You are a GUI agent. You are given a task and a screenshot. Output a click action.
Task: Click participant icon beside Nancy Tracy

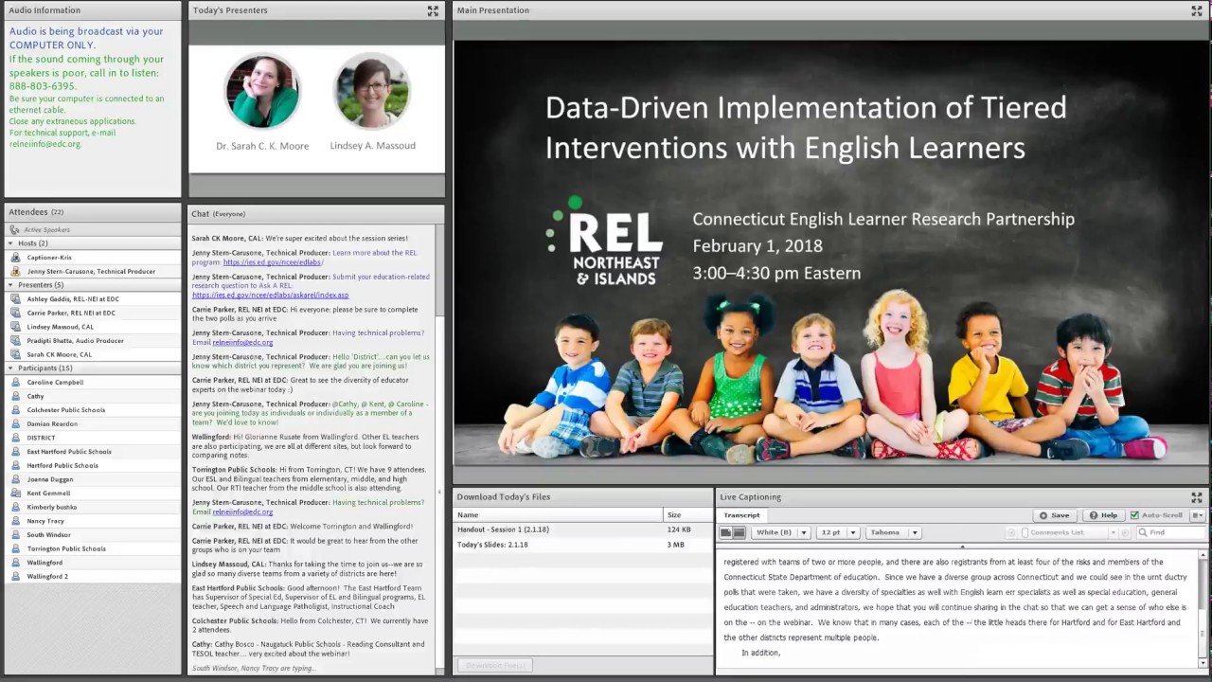click(x=16, y=521)
